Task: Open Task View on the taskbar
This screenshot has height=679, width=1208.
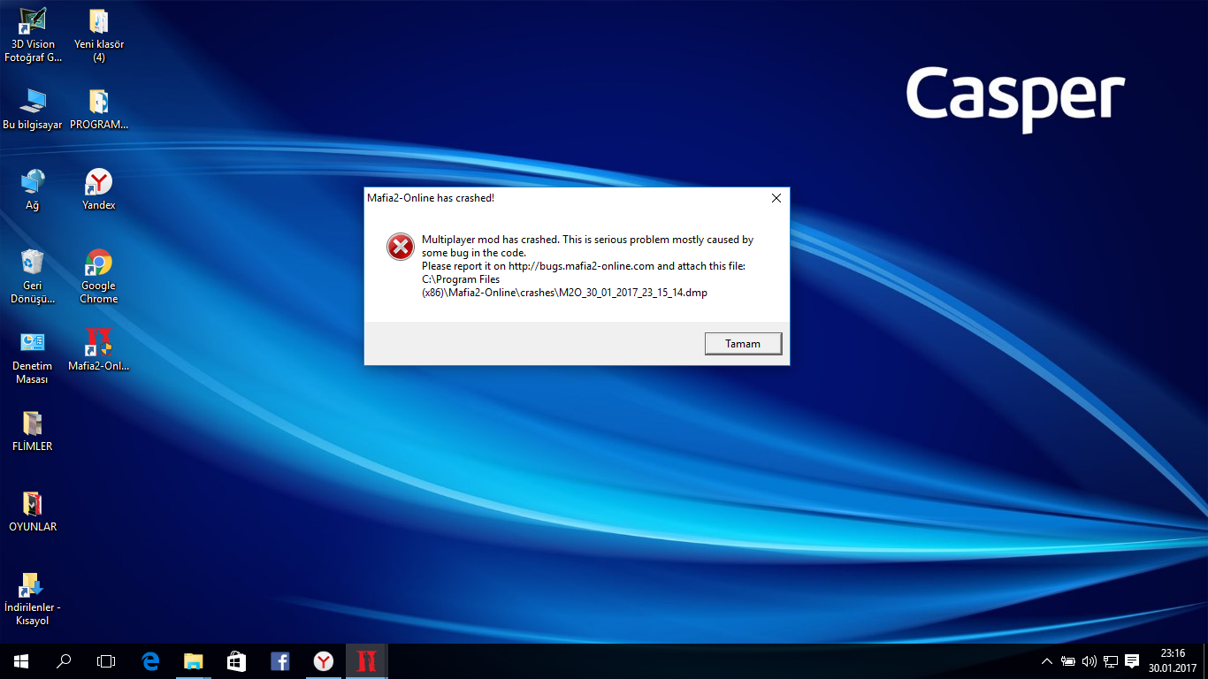Action: pyautogui.click(x=106, y=661)
